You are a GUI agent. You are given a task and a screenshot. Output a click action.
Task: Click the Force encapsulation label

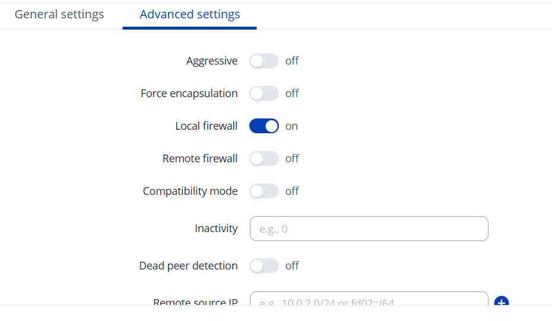(189, 94)
